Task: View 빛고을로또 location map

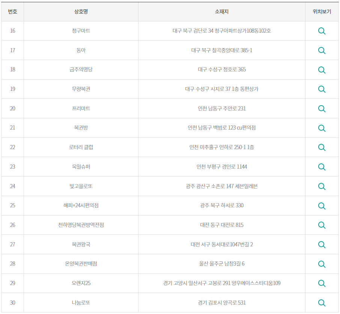Action: 322,186
